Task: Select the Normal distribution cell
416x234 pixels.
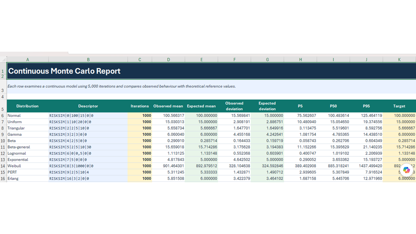Action: (28, 115)
